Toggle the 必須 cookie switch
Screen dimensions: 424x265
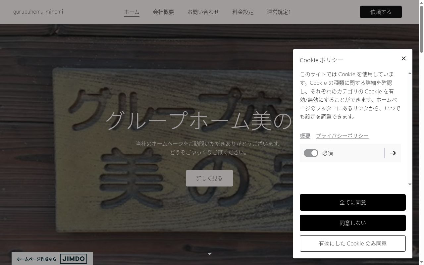311,153
